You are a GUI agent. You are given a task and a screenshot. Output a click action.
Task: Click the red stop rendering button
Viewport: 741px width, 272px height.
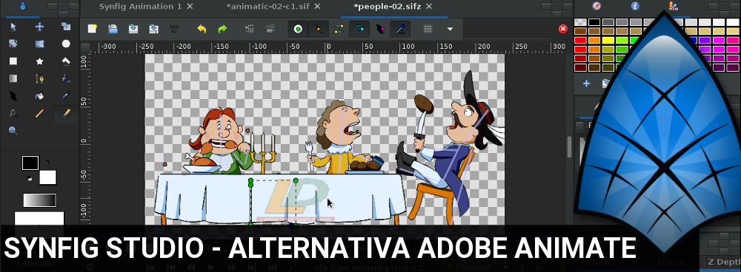tap(563, 30)
